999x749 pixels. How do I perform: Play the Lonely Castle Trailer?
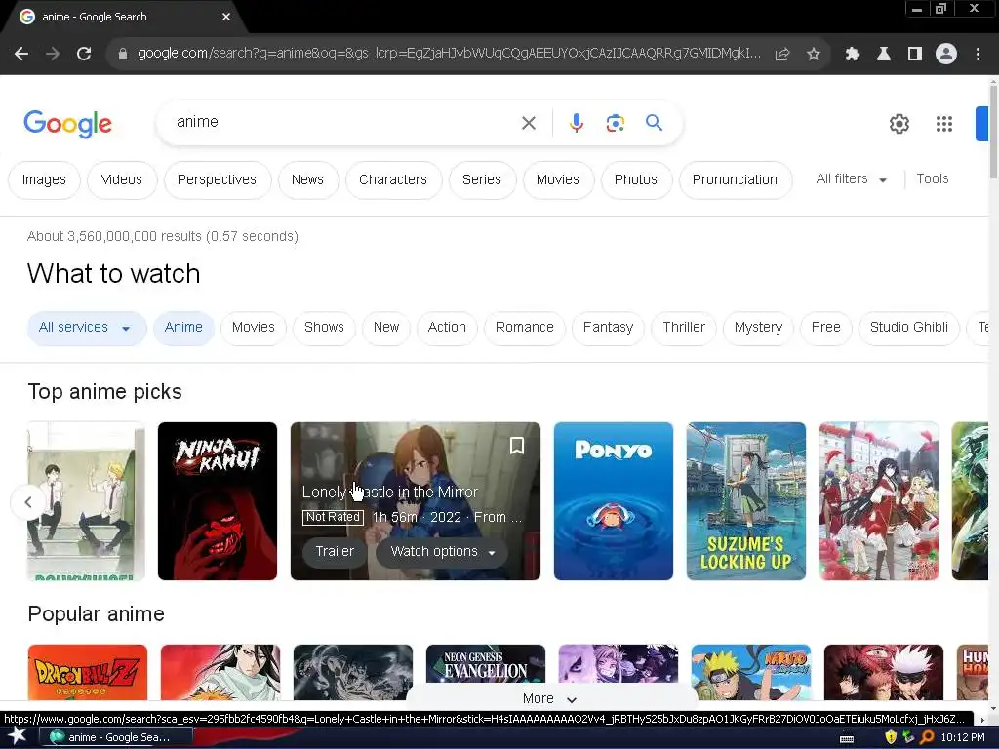tap(336, 552)
